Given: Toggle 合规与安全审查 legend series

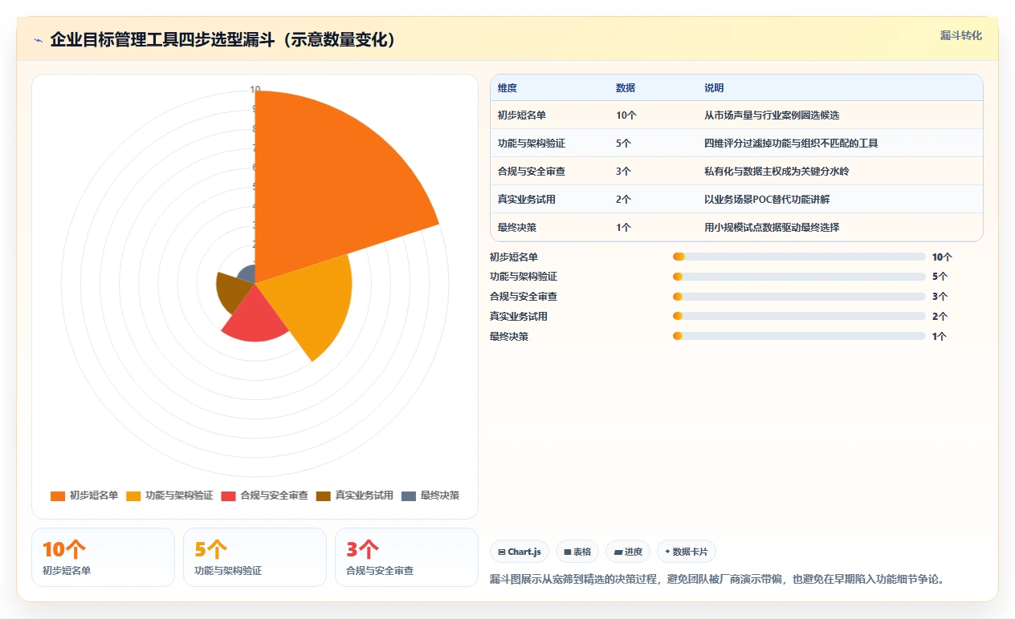Looking at the screenshot, I should click(x=264, y=496).
